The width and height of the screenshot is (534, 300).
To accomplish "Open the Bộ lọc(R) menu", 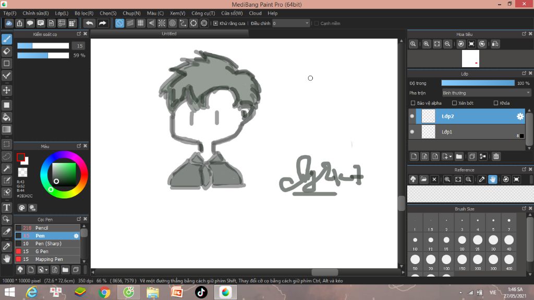I will tap(84, 13).
